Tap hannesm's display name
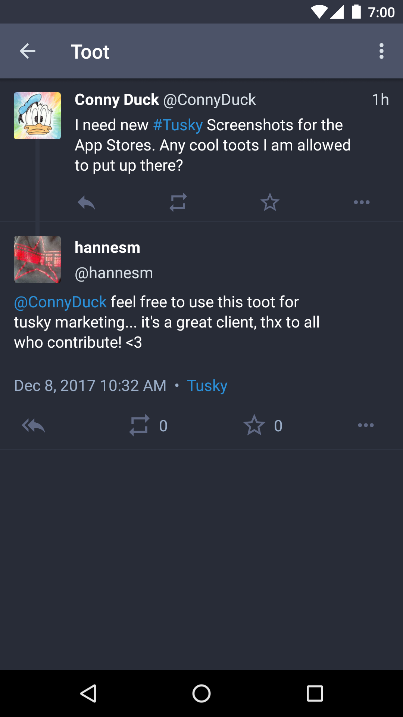Screen dimensions: 403x717 pos(107,247)
